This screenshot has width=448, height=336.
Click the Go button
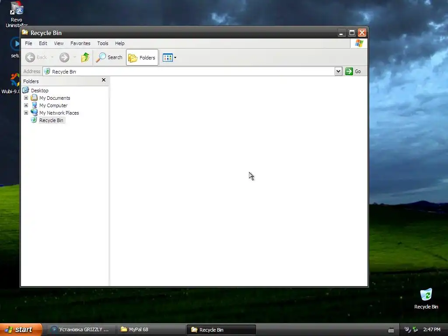click(x=353, y=71)
